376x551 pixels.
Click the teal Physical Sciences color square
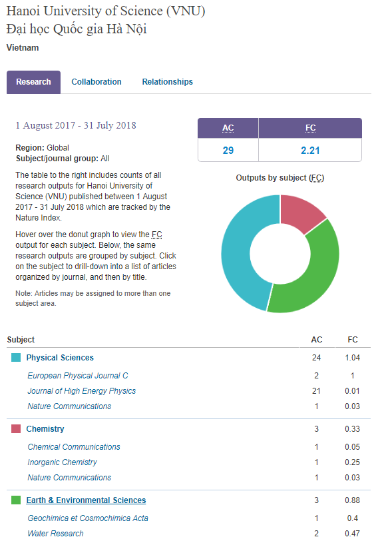[x=16, y=358]
